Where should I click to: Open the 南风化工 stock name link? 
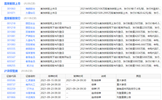[x=30, y=85]
